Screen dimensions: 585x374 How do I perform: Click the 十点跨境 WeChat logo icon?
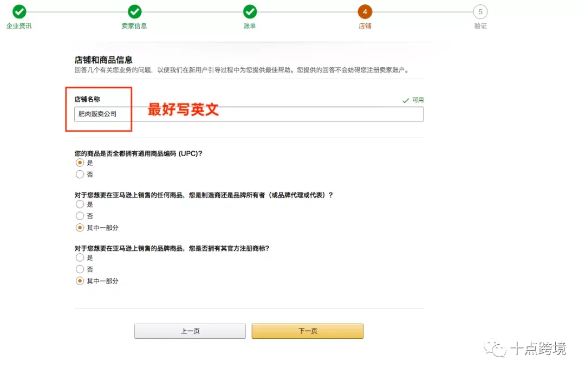click(x=495, y=349)
